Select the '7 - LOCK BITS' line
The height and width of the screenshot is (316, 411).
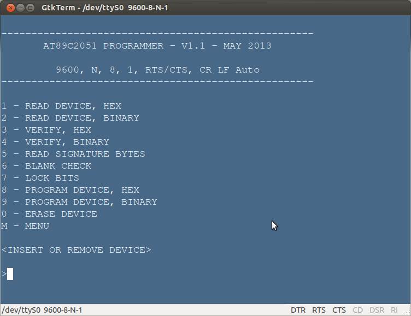pos(40,178)
